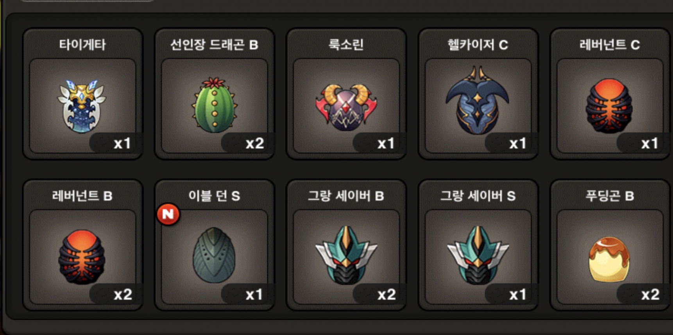Click the x2 count on 선인장 드래곤 B

point(255,143)
